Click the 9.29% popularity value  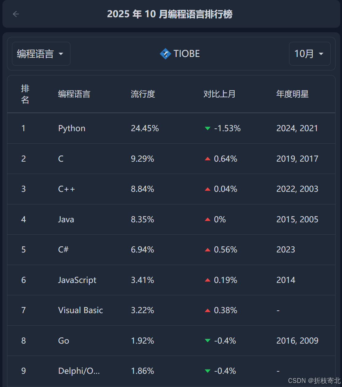tap(143, 159)
